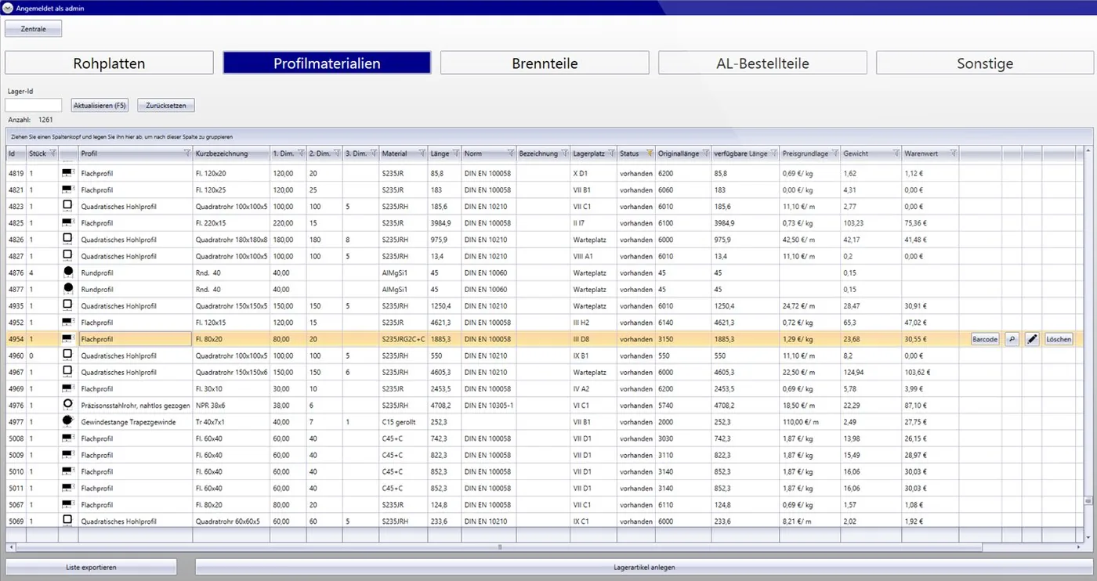Click the Flachprofil icon in row 4969
Image resolution: width=1097 pixels, height=581 pixels.
(x=67, y=388)
